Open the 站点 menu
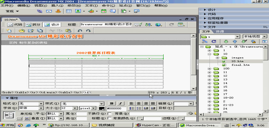This screenshot has height=128, width=269. tap(126, 5)
